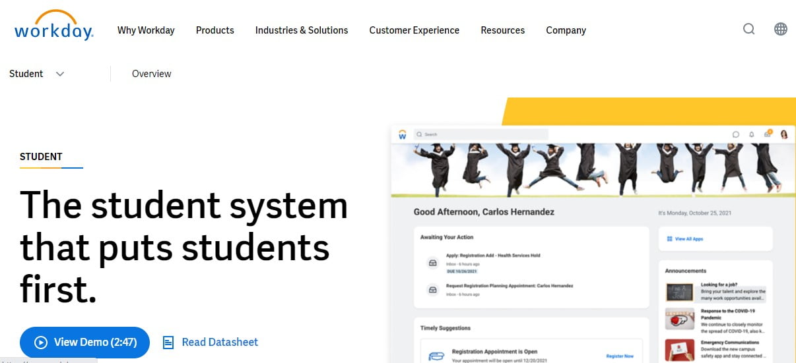Click the STUDENT eyebrow label
The width and height of the screenshot is (796, 363).
pyautogui.click(x=41, y=157)
